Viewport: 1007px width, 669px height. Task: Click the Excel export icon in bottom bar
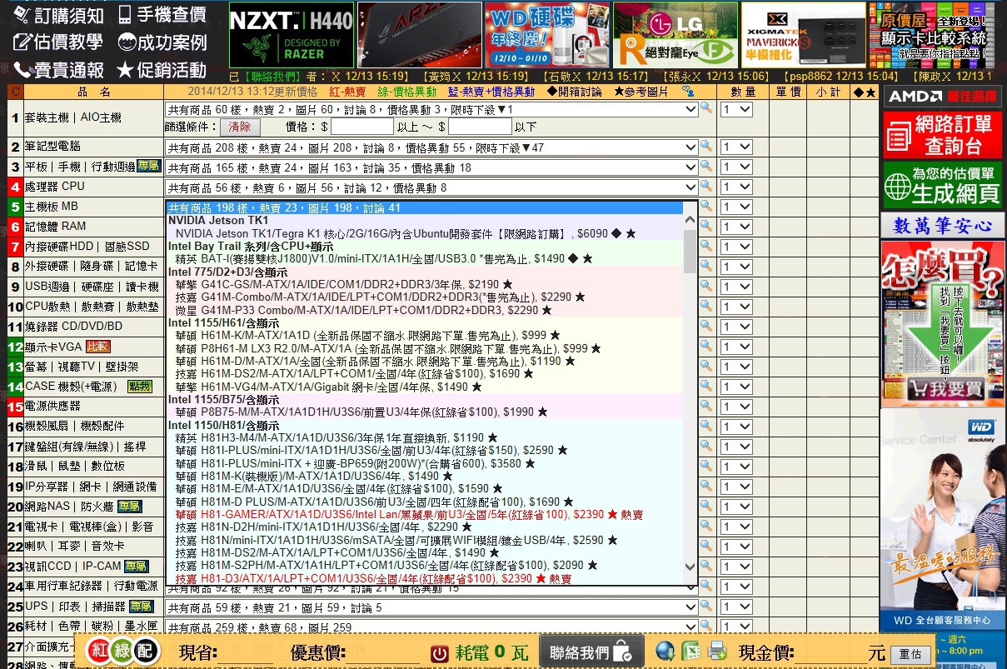coord(691,652)
